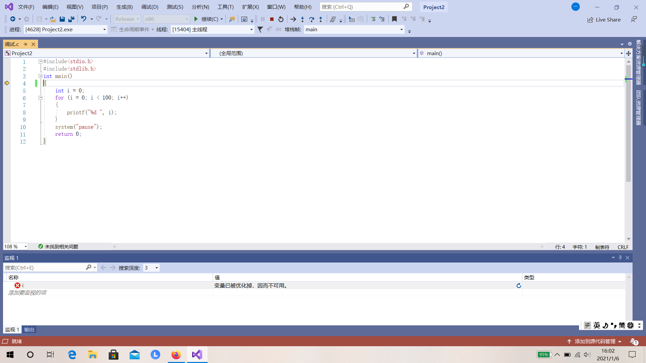Click the Restart debugging icon
The height and width of the screenshot is (363, 646).
281,19
